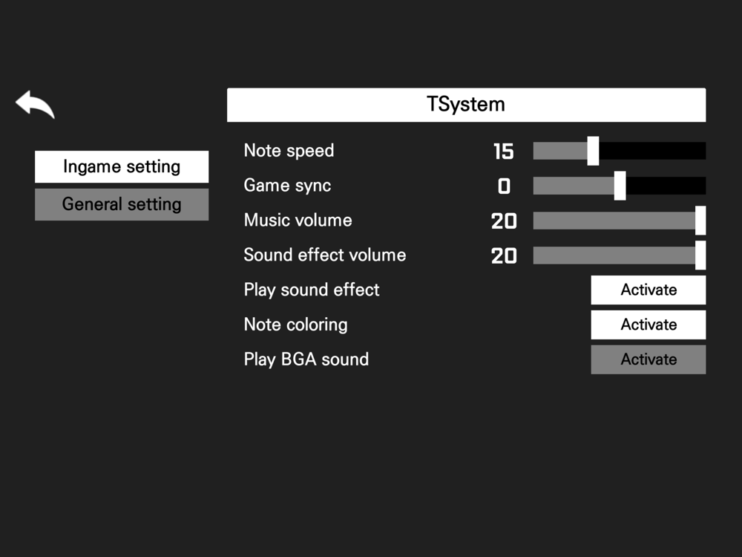Click the Note speed value 15
This screenshot has height=557, width=742.
click(x=503, y=152)
